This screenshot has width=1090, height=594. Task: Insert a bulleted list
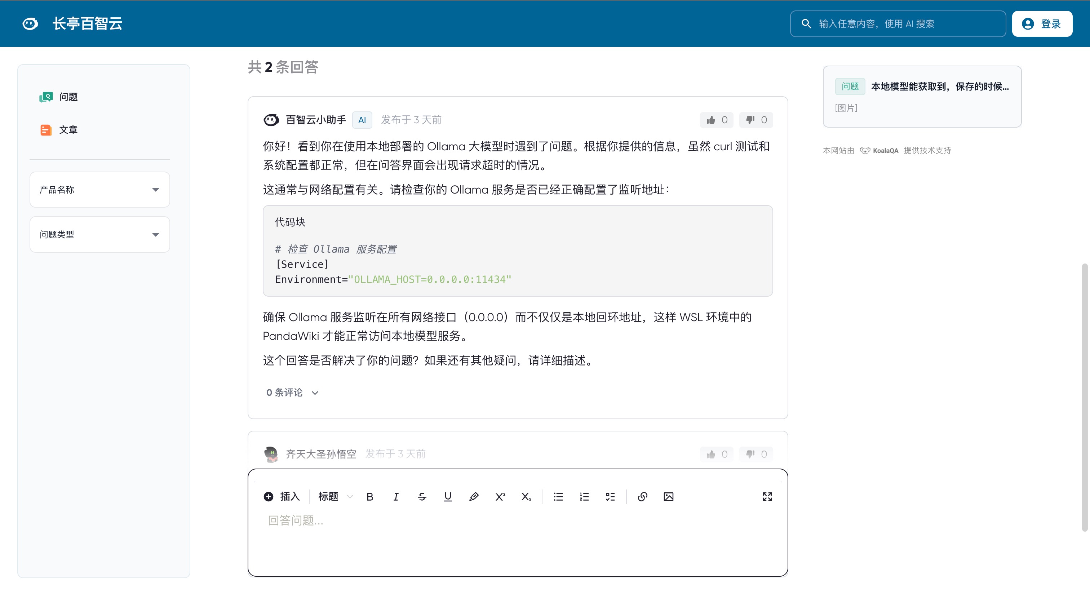558,497
